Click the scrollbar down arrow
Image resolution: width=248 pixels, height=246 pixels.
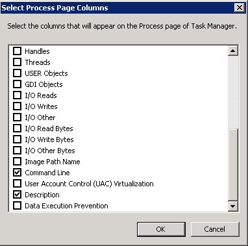[233, 206]
